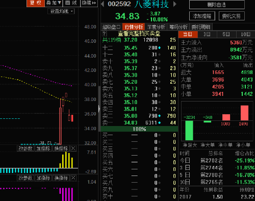255x201 pixels.
Task: Click the 隐藏 collapse arrows button
Action: click(x=89, y=3)
